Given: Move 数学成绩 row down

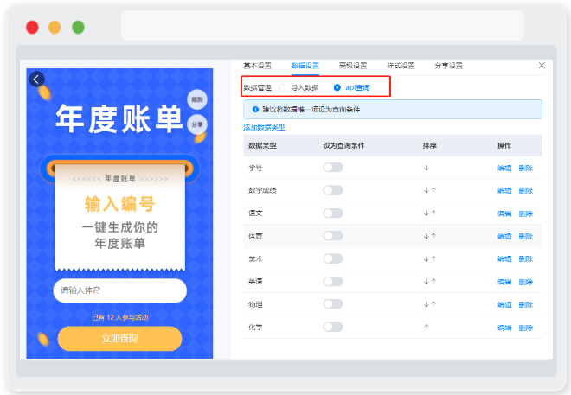Looking at the screenshot, I should tap(426, 190).
